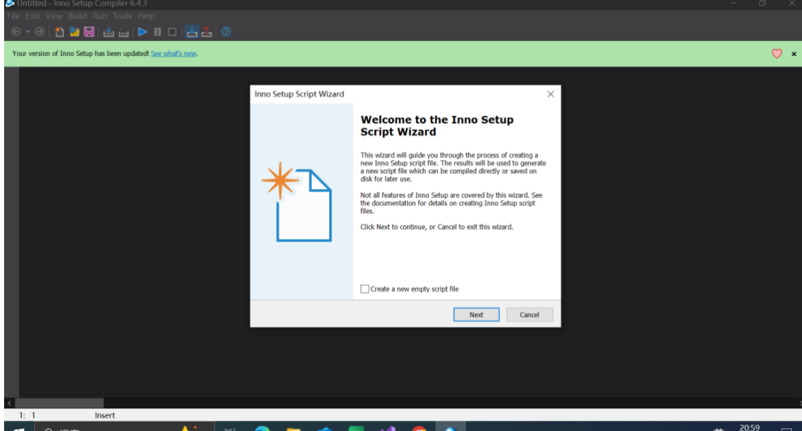Image resolution: width=802 pixels, height=431 pixels.
Task: Minimize the Inno Setup Compiler window
Action: (x=734, y=3)
